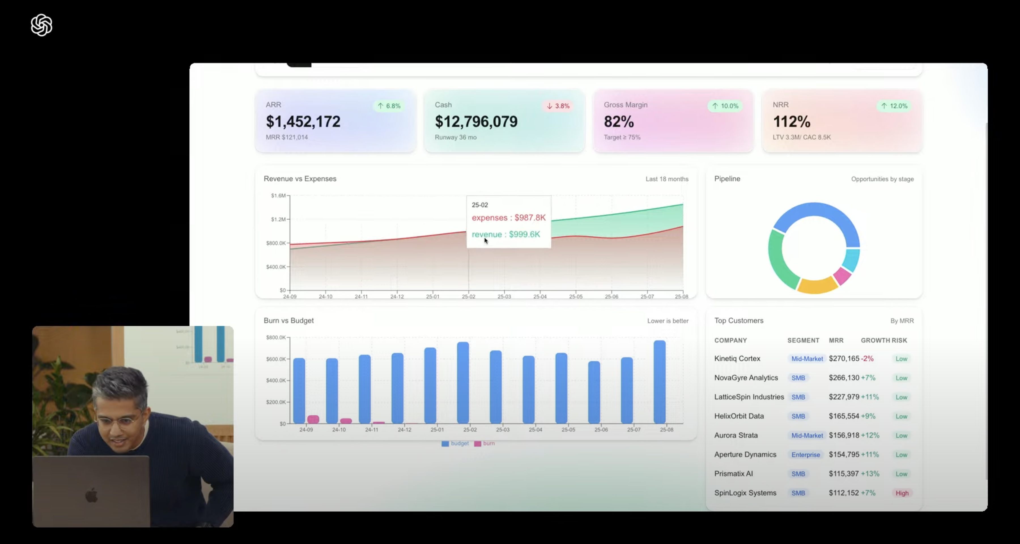Click the Gross Margin 10.0% up-arrow badge
Screen dimensions: 1020x544
tap(725, 106)
